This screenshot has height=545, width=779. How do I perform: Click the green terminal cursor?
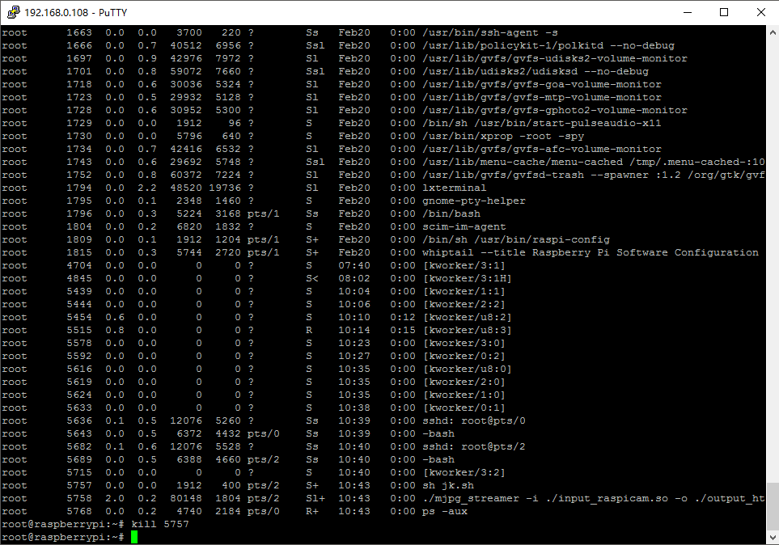click(x=134, y=537)
